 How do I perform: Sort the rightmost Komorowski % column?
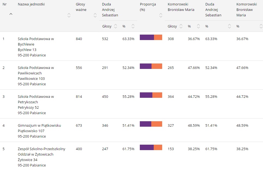coord(261,26)
